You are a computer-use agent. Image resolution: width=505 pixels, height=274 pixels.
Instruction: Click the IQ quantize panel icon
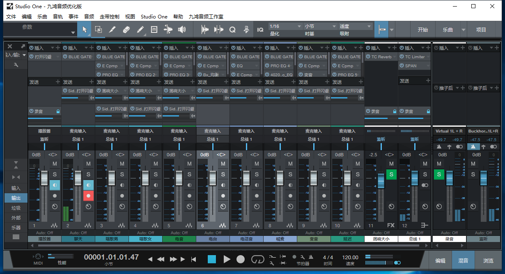260,30
